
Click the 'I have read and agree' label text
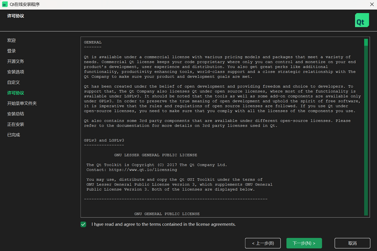[x=164, y=224]
